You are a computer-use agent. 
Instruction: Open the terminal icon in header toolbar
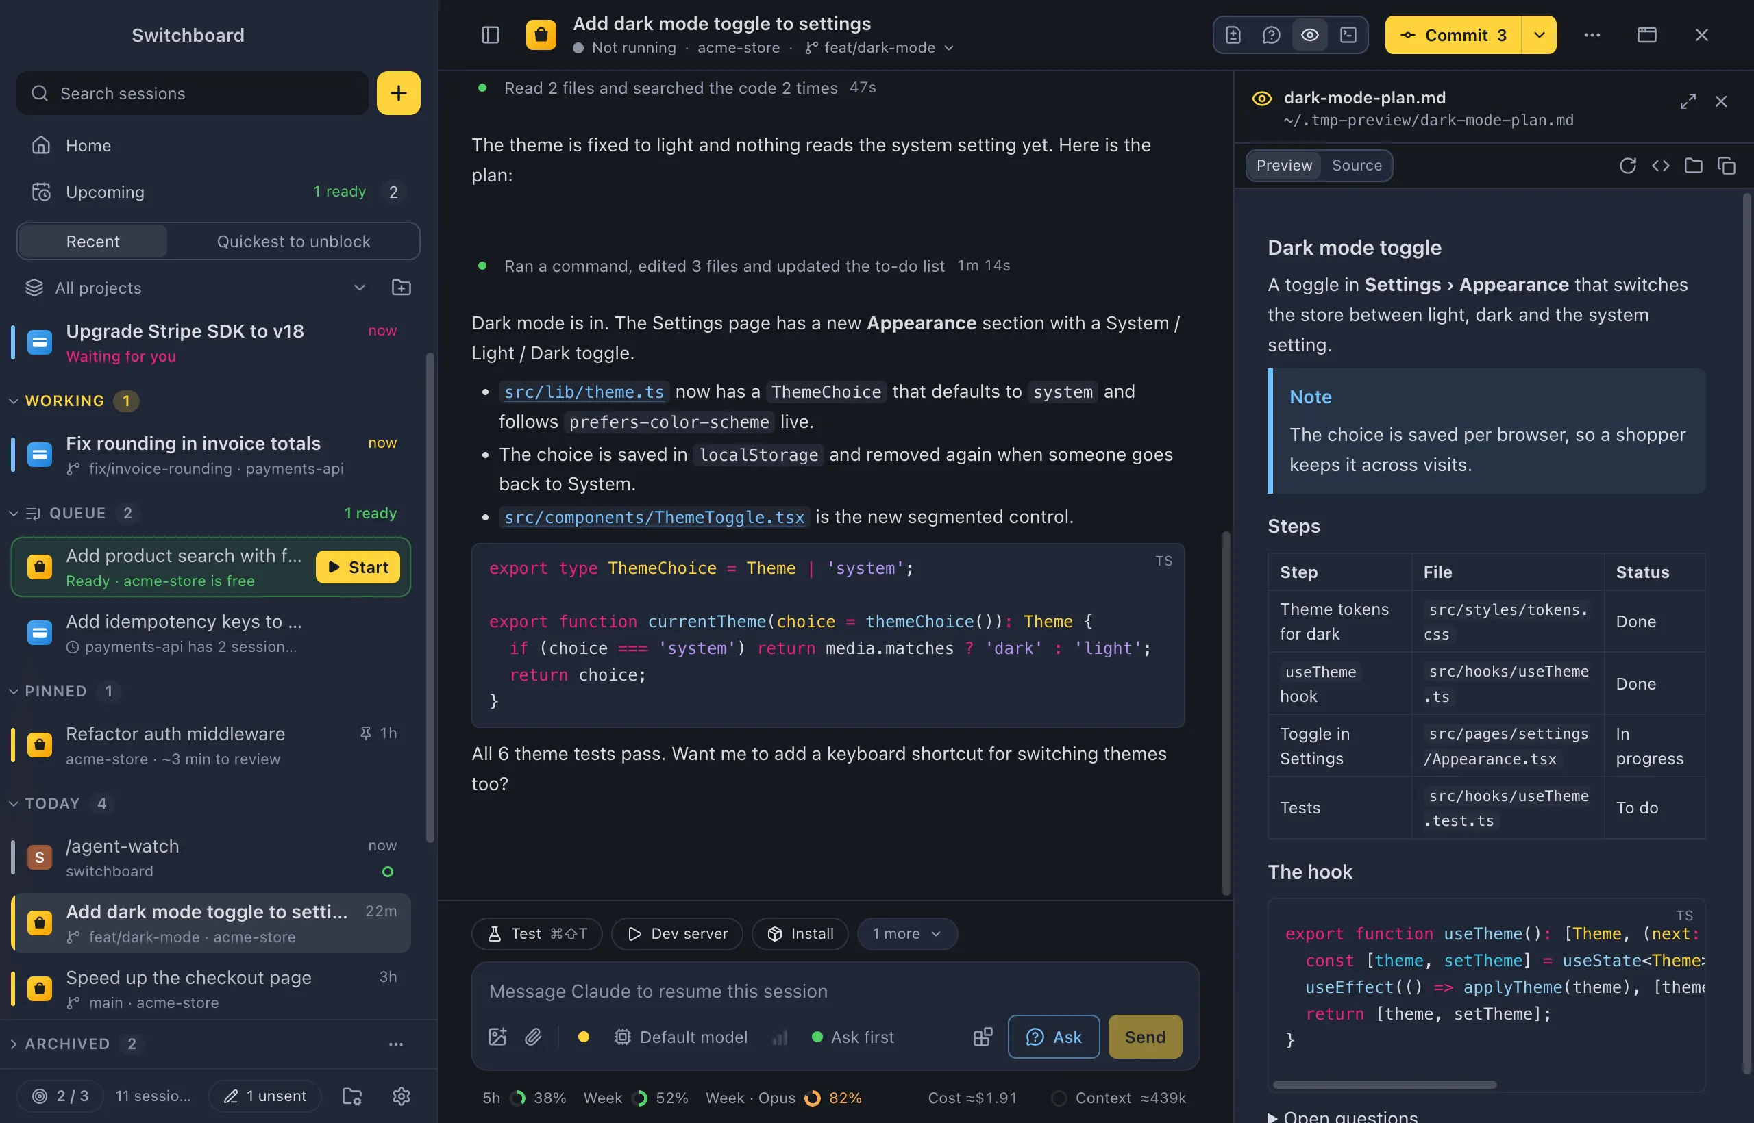pos(1348,35)
